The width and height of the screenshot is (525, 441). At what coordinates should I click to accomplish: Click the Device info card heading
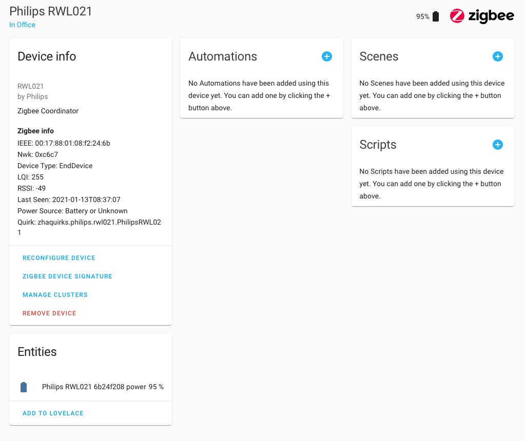point(46,56)
